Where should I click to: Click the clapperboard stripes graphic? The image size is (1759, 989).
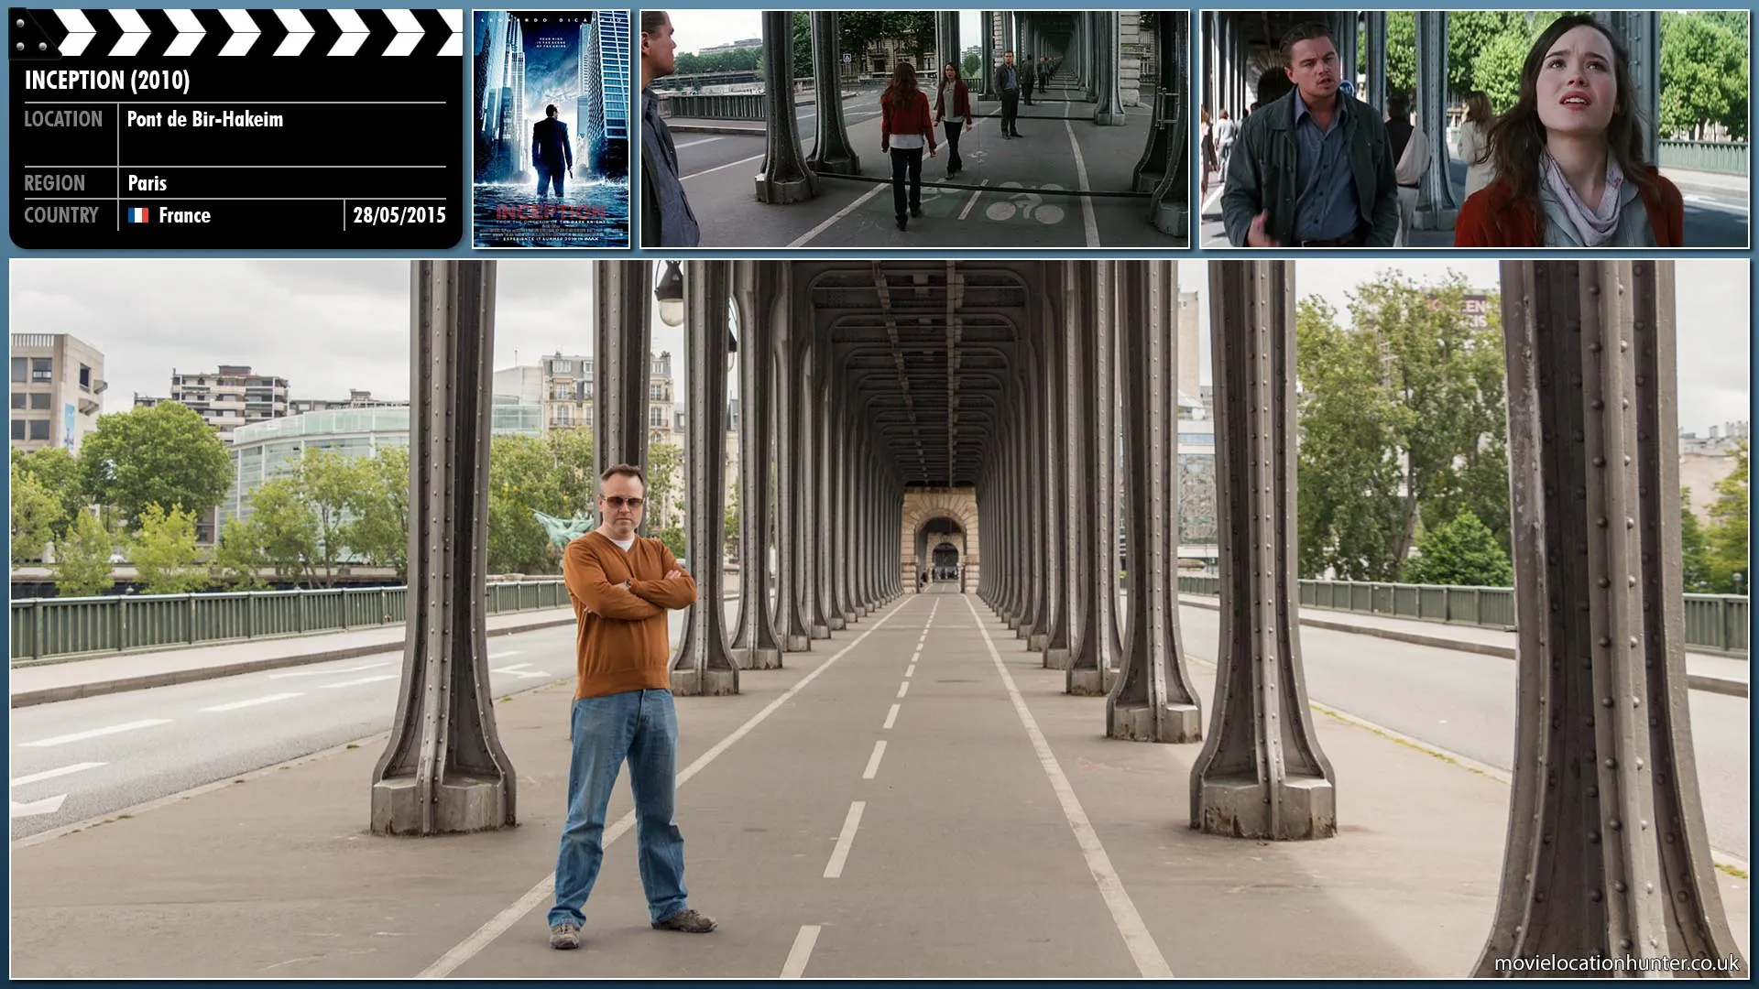[236, 33]
